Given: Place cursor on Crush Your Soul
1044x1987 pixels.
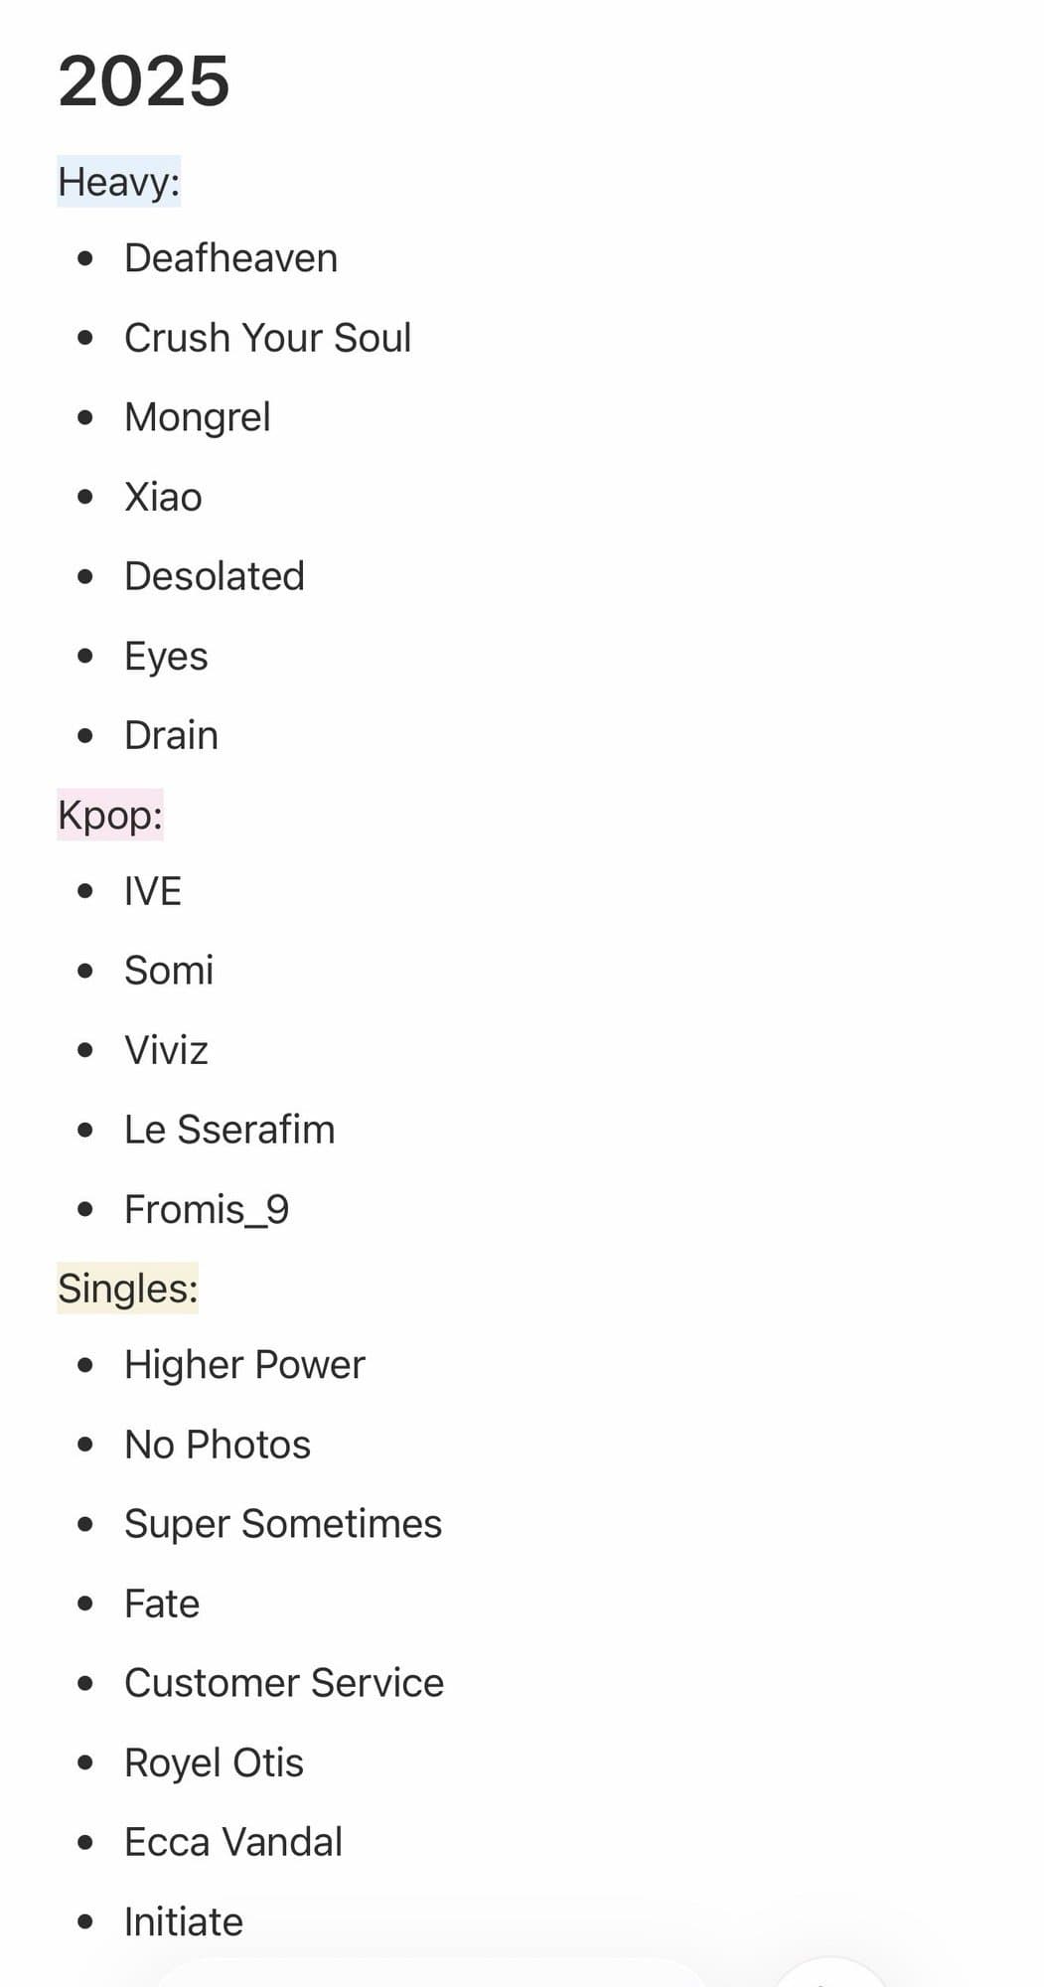Looking at the screenshot, I should point(267,338).
